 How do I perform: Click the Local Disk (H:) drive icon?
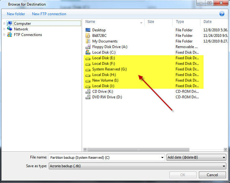pos(88,75)
